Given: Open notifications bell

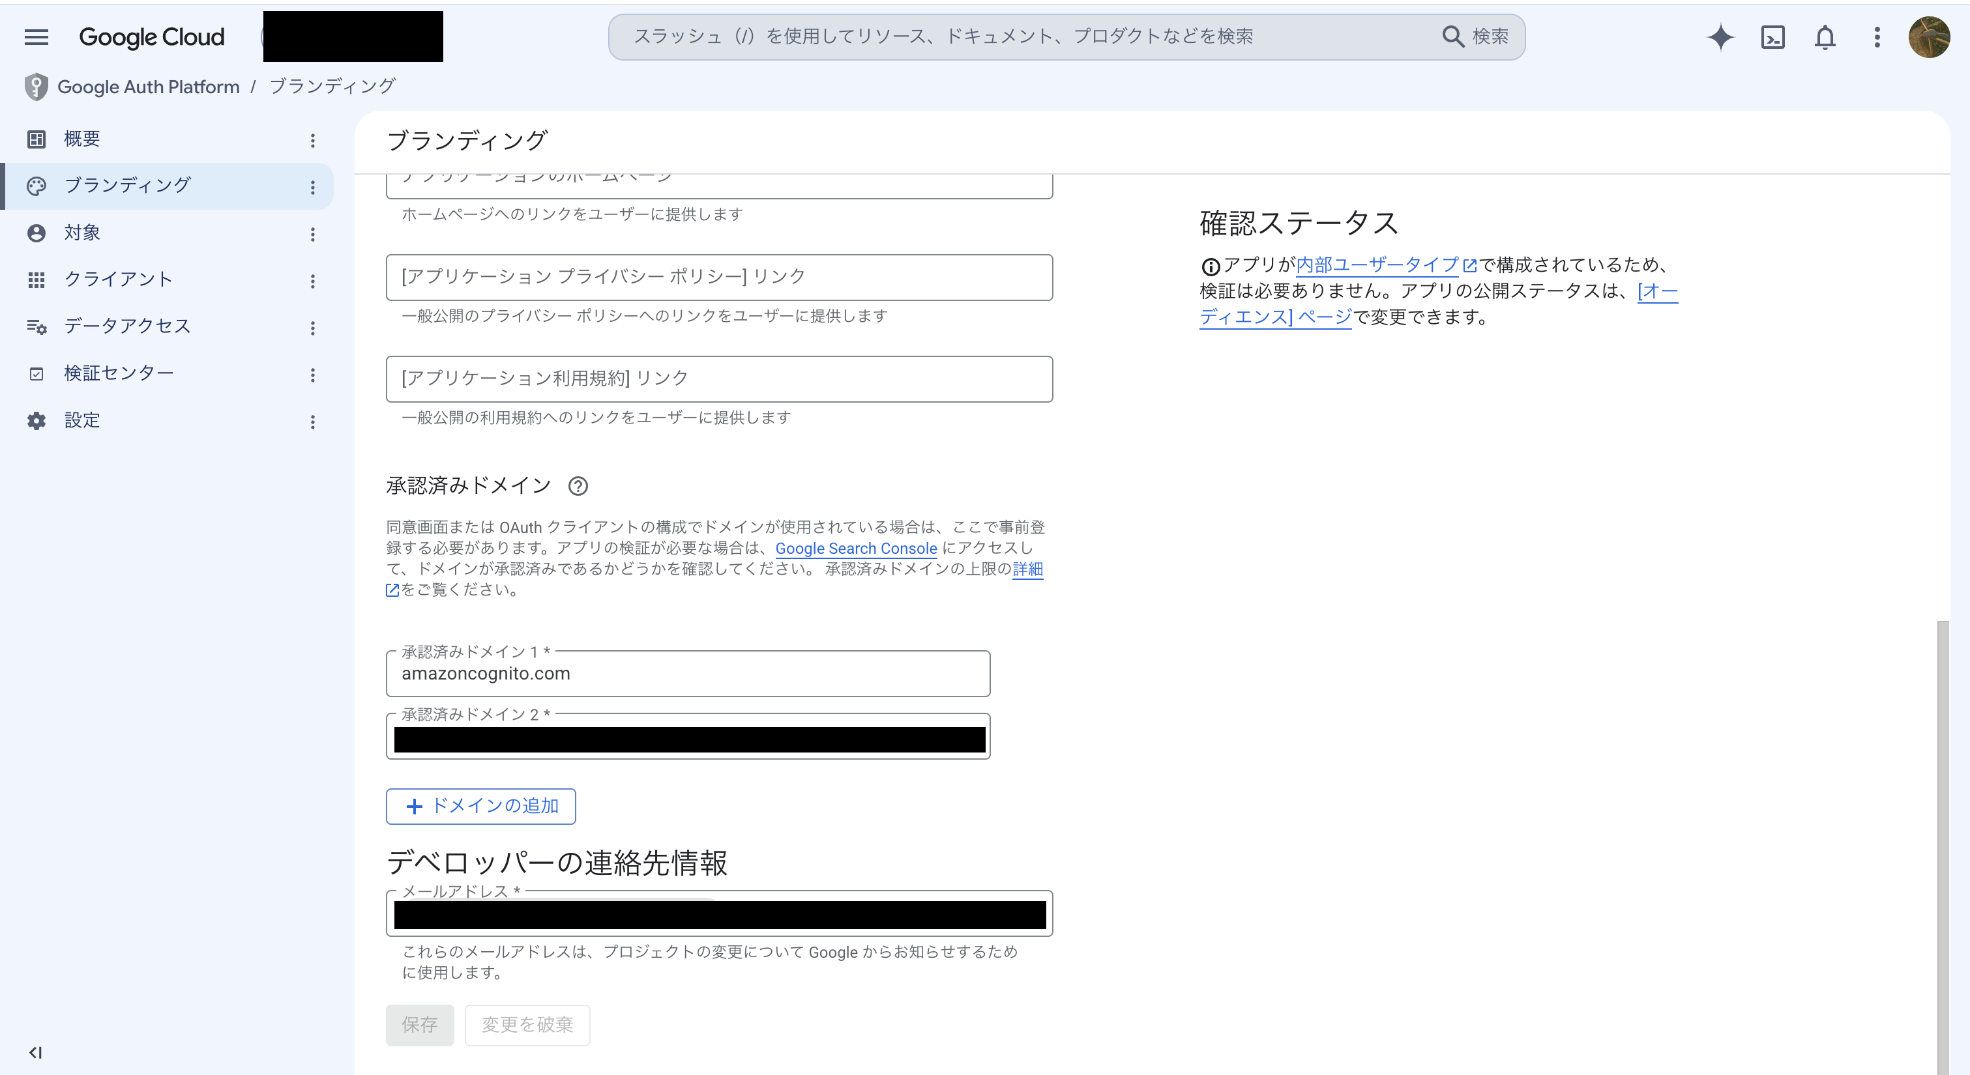Looking at the screenshot, I should pyautogui.click(x=1825, y=36).
